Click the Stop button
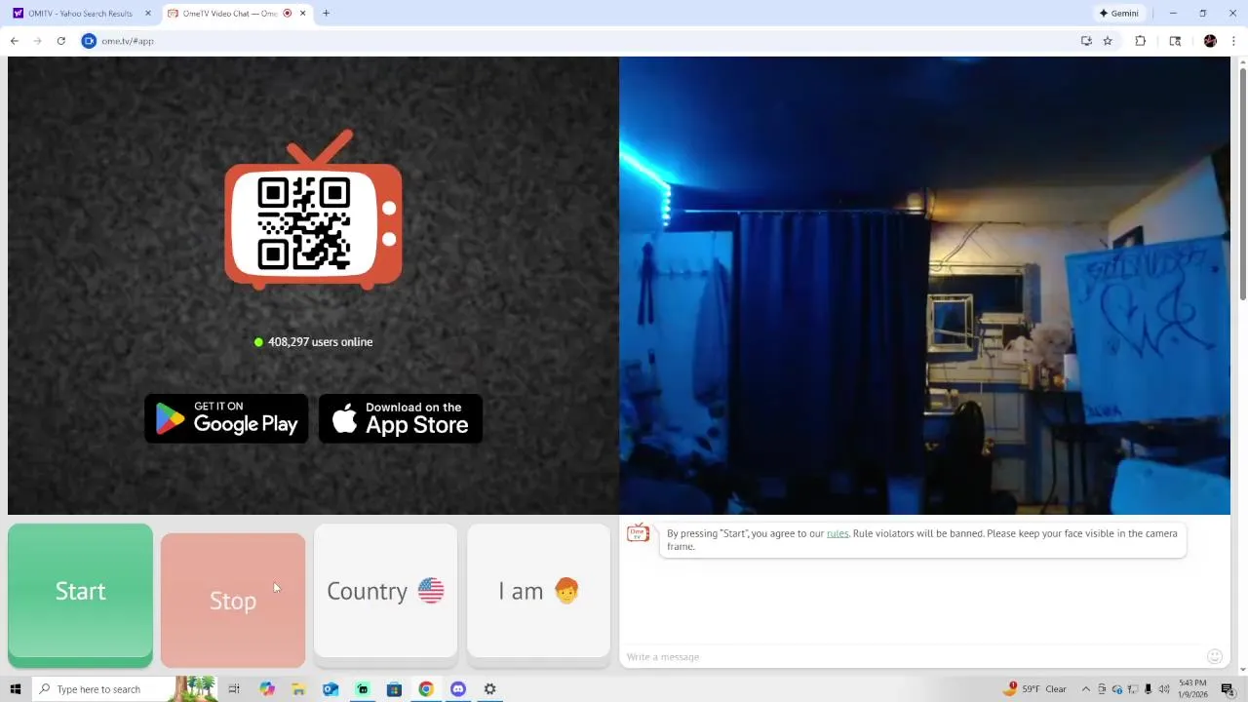Image resolution: width=1248 pixels, height=702 pixels. [233, 600]
